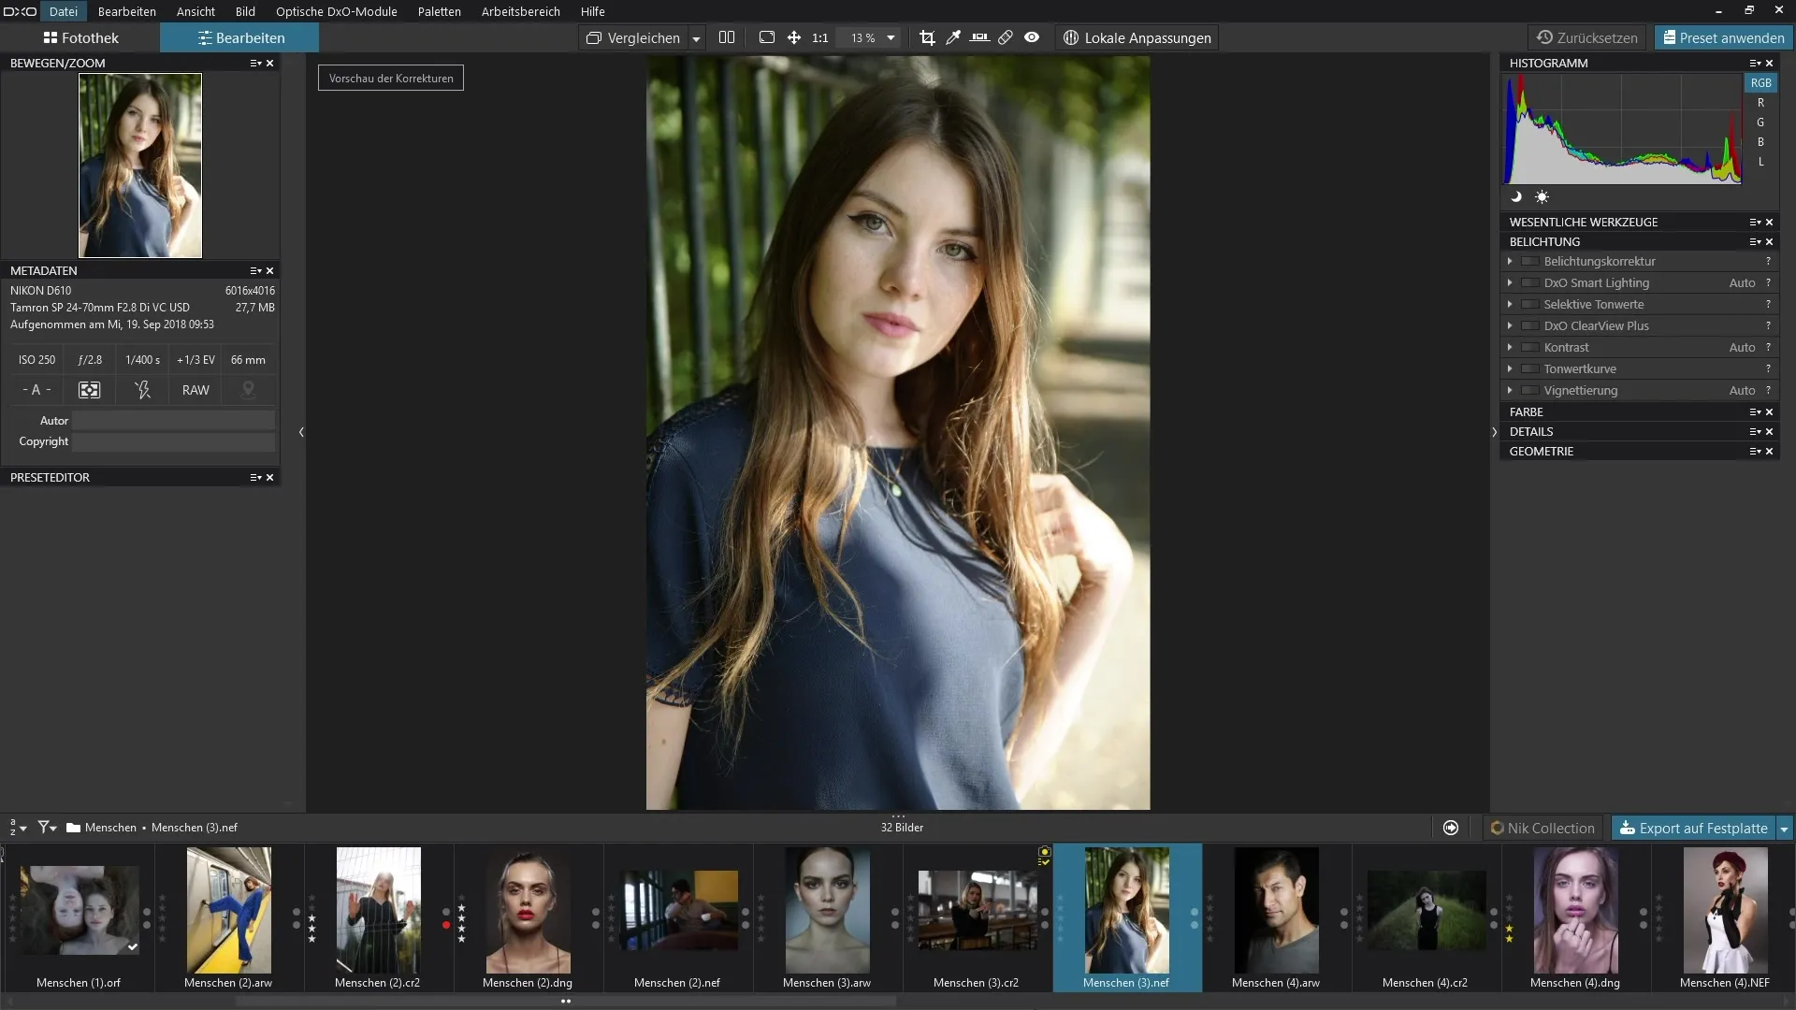1796x1010 pixels.
Task: Click the Copyright input field
Action: click(174, 441)
